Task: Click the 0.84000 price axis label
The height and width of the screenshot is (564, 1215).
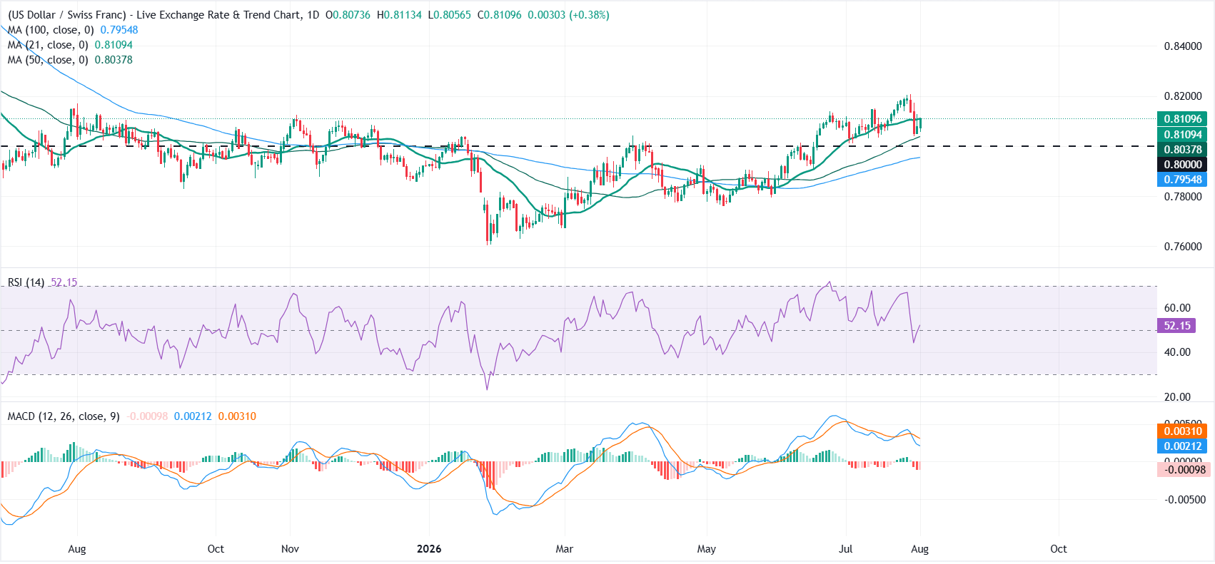Action: [1183, 46]
